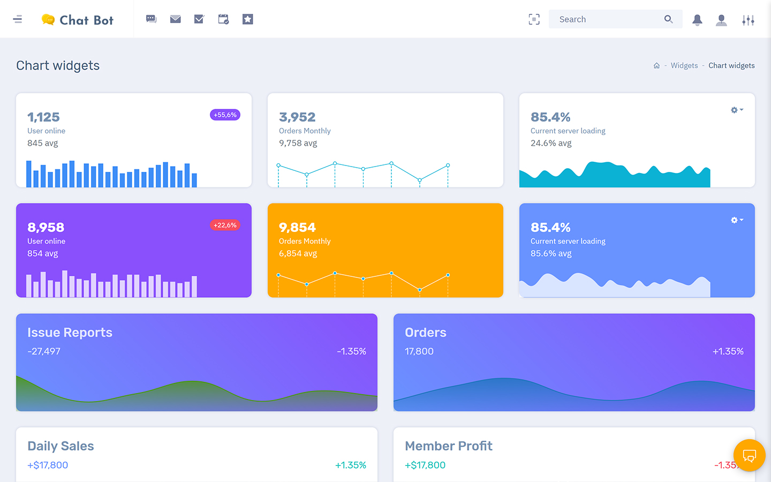Image resolution: width=771 pixels, height=482 pixels.
Task: Open the user profile icon
Action: pyautogui.click(x=721, y=20)
